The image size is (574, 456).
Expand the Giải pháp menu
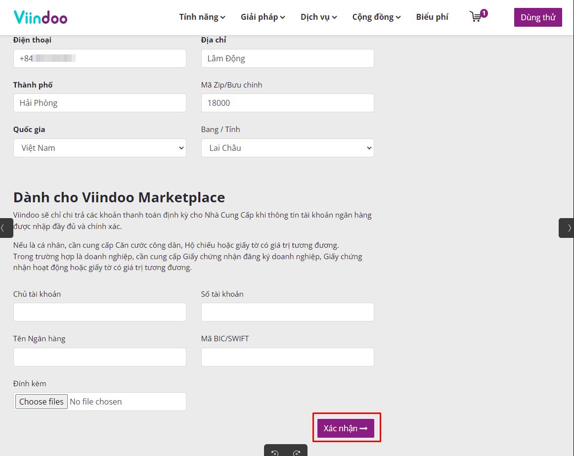pyautogui.click(x=263, y=17)
